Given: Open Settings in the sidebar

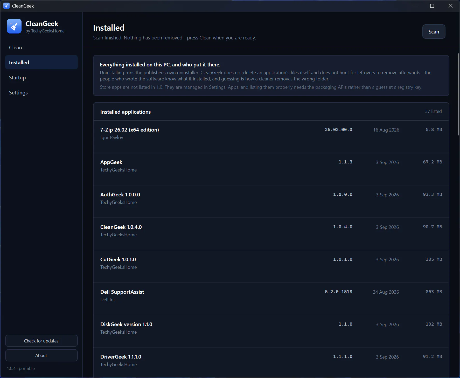Looking at the screenshot, I should click(x=41, y=93).
